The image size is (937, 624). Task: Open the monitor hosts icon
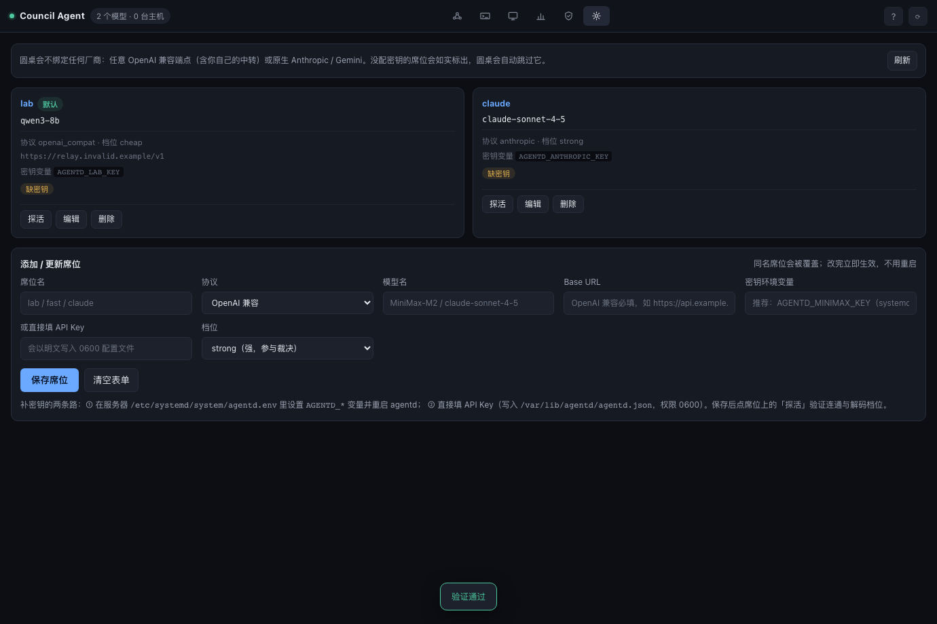point(513,16)
